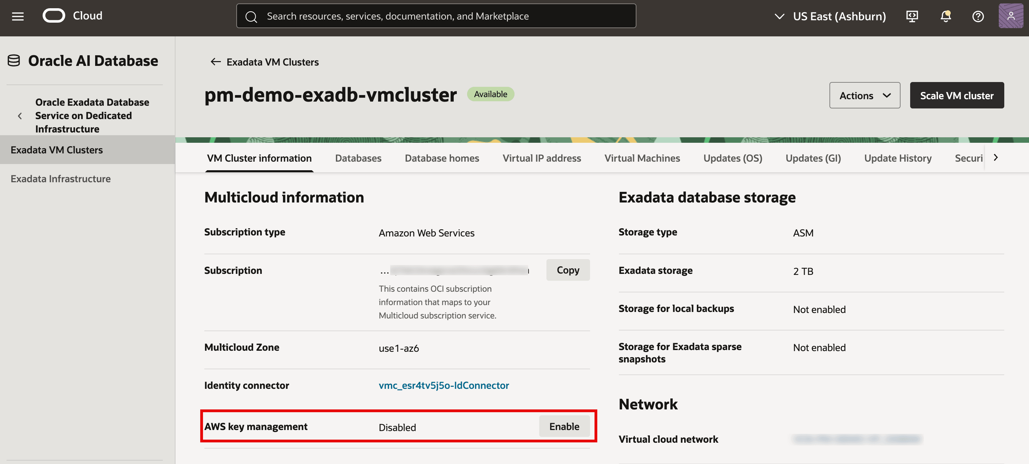Open the user profile avatar

coord(1010,16)
